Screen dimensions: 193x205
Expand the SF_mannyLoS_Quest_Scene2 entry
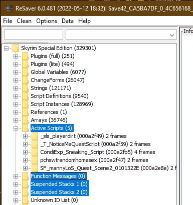pyautogui.click(x=25, y=168)
